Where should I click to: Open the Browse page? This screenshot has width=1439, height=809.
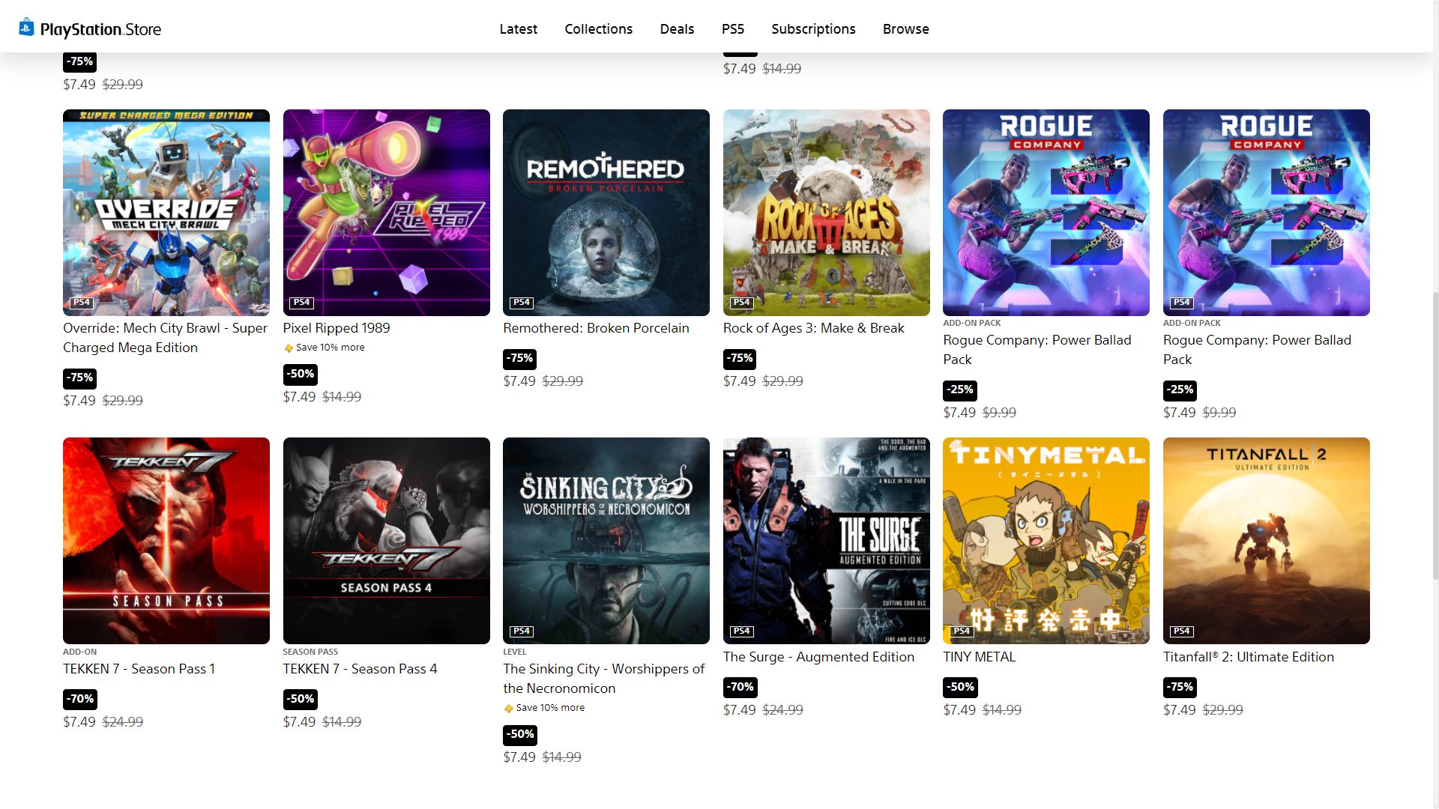(905, 29)
